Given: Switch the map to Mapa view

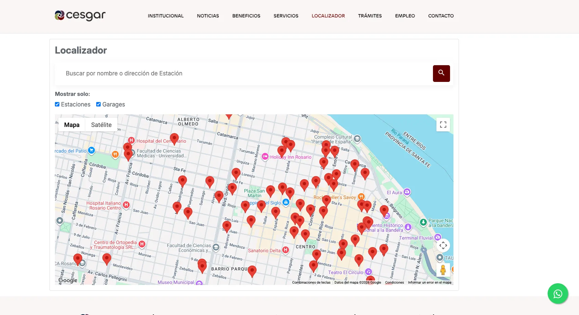Looking at the screenshot, I should pos(72,125).
